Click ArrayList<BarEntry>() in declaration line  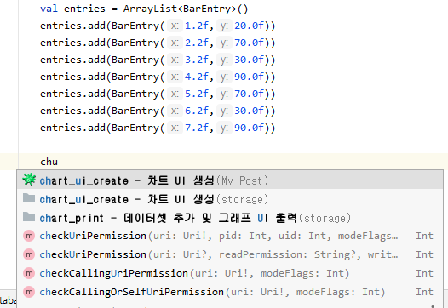186,9
